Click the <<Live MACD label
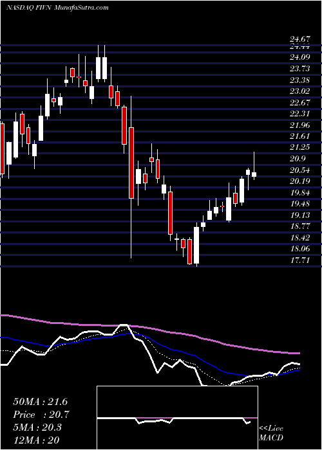 [x=271, y=433]
